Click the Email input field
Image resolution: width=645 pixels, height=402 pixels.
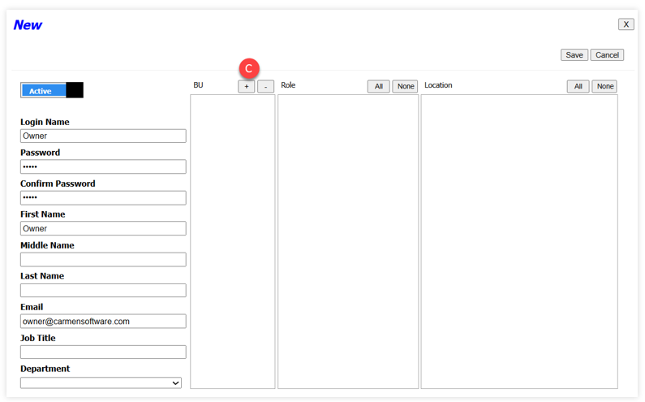[103, 321]
